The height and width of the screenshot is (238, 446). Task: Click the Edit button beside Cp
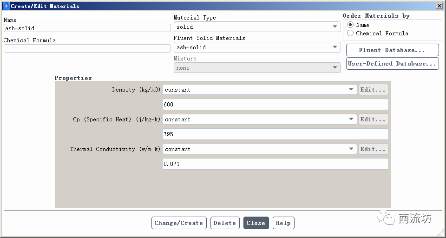tap(373, 119)
